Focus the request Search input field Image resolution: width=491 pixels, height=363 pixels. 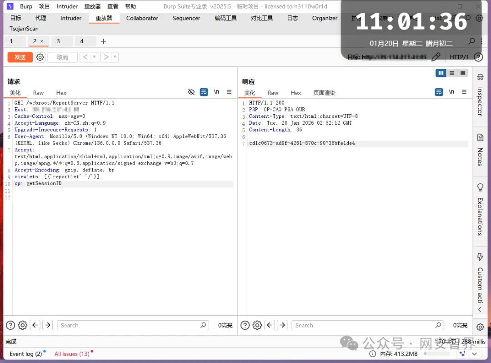133,325
